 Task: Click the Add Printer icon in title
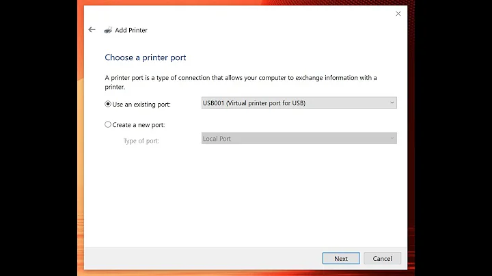point(108,30)
